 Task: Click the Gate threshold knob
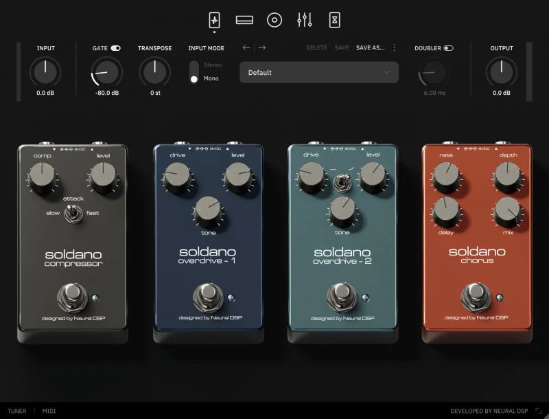(107, 72)
